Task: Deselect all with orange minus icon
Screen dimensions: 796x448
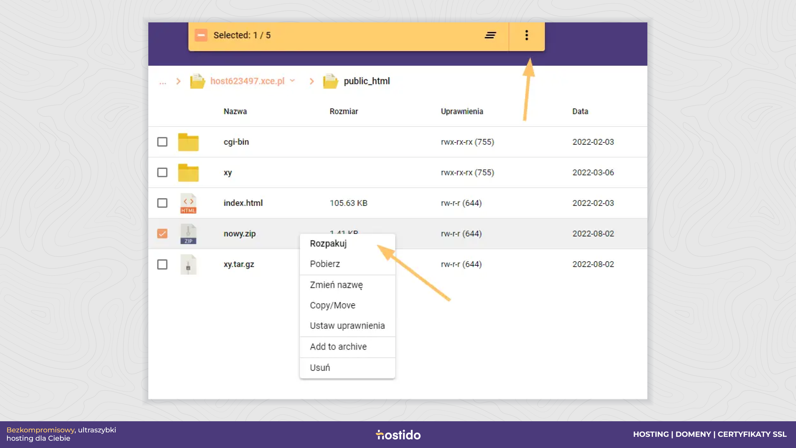Action: [201, 35]
